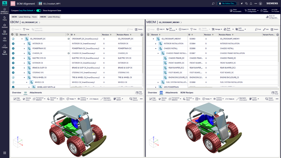The height and width of the screenshot is (158, 281).
Task: Click the visibility eye column header in EBOM
Action: [x=68, y=35]
